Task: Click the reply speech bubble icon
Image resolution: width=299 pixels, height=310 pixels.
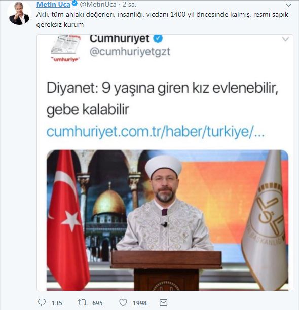Action: (x=42, y=302)
